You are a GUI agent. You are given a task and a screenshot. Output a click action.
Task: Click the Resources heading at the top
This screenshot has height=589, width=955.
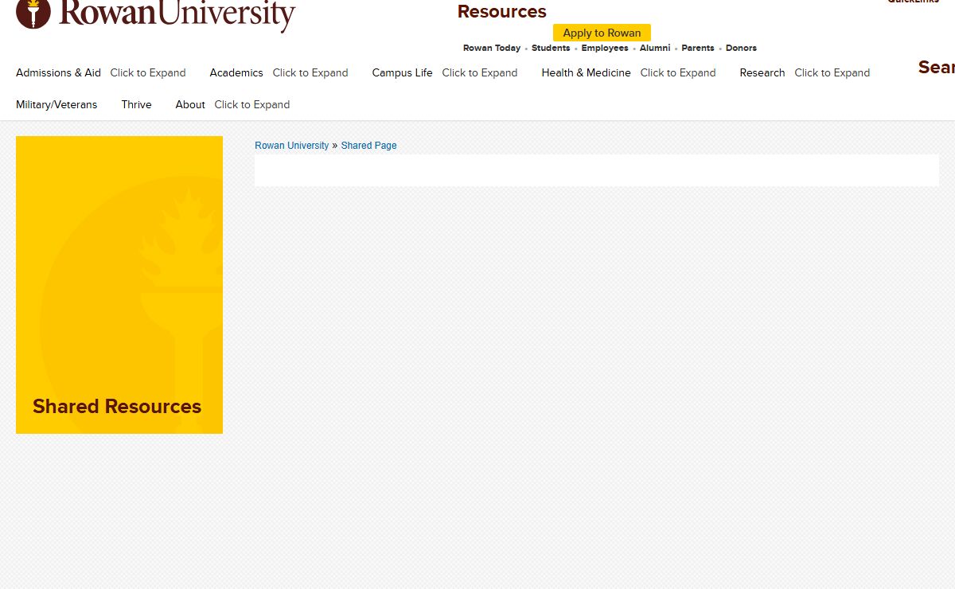coord(502,11)
